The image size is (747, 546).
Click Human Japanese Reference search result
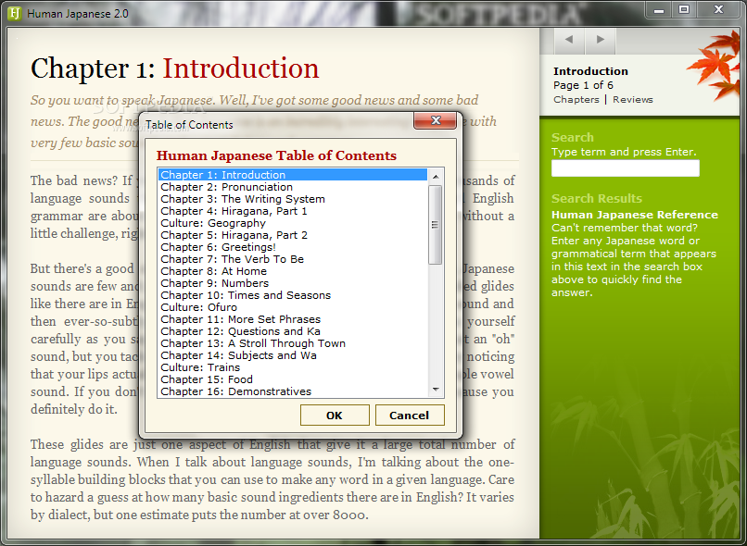[635, 215]
